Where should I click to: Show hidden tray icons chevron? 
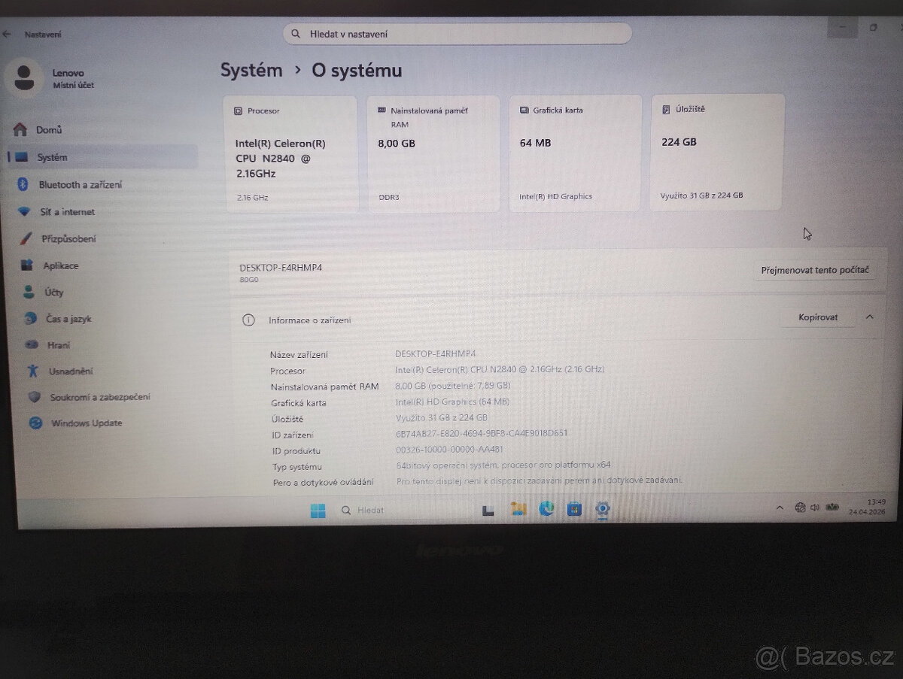(x=780, y=508)
